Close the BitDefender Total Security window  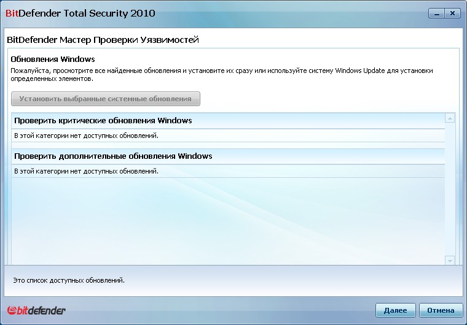pyautogui.click(x=453, y=13)
